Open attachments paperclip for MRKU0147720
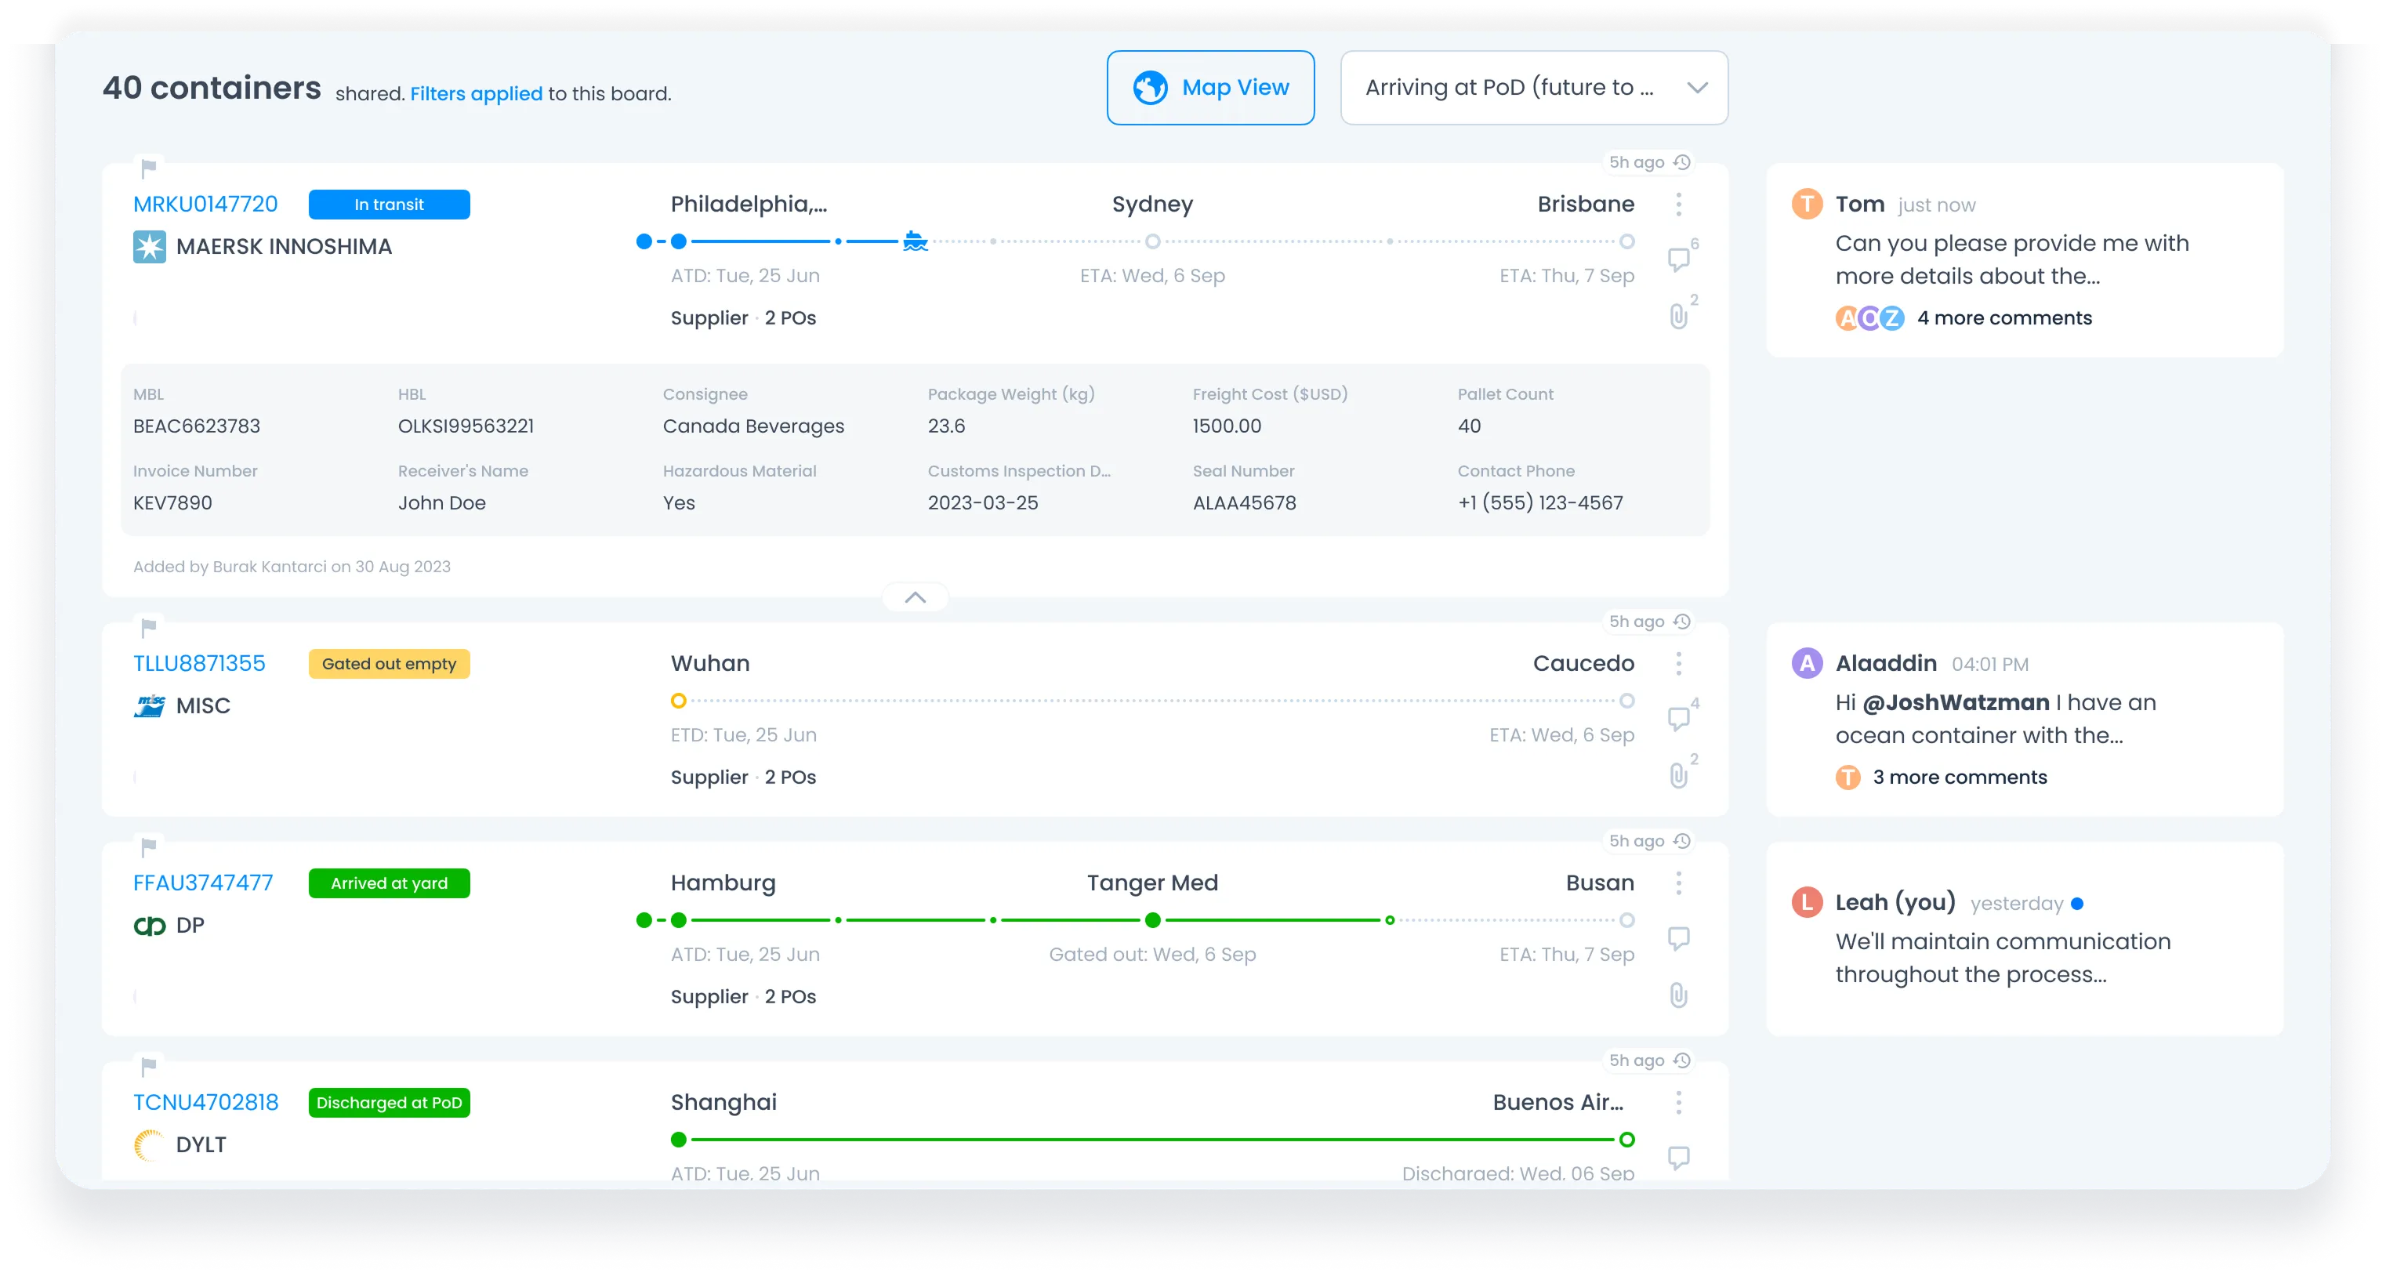This screenshot has width=2386, height=1276. pyautogui.click(x=1677, y=317)
